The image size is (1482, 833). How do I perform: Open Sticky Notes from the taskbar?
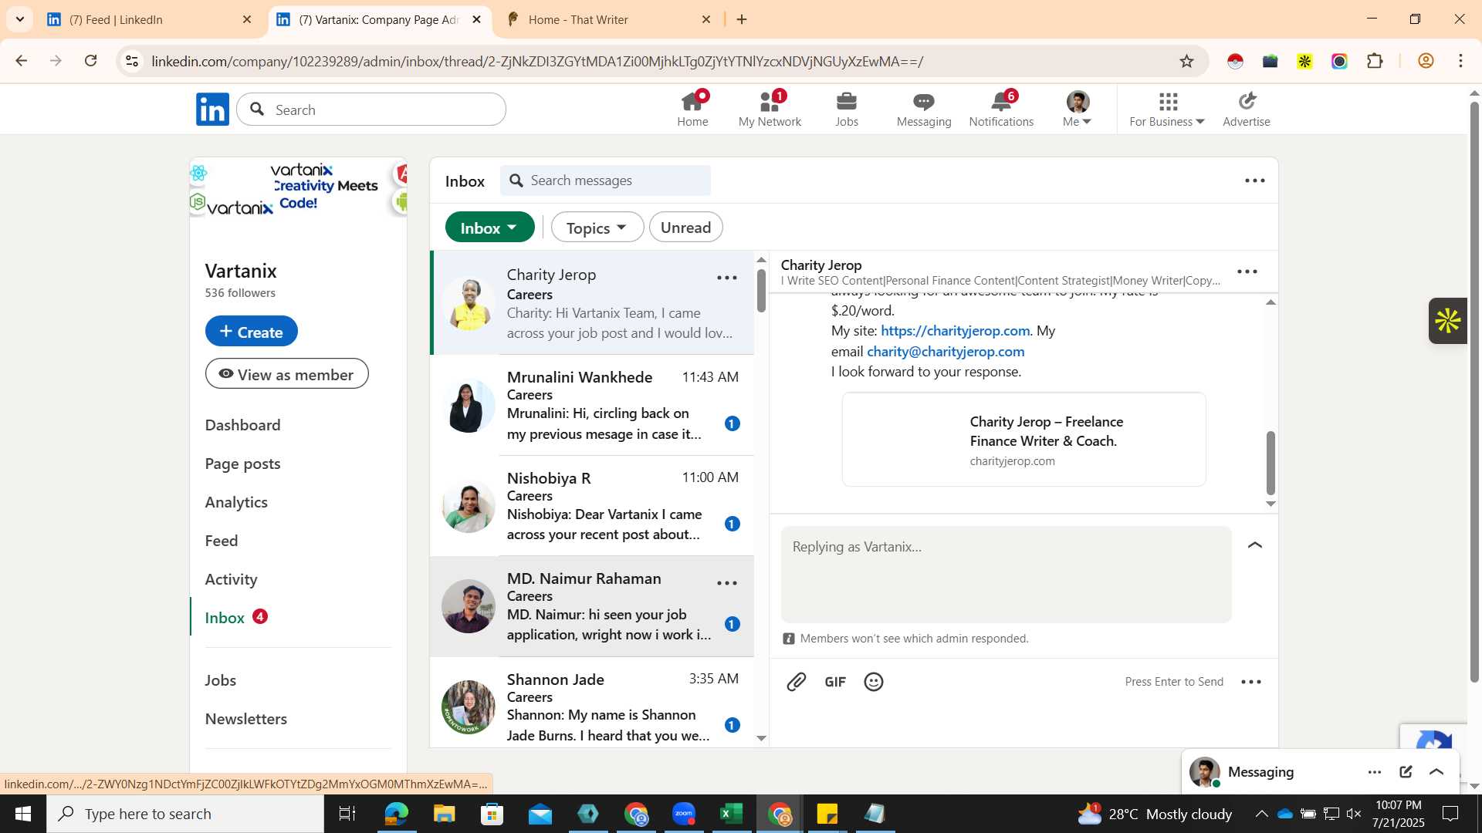click(x=827, y=814)
